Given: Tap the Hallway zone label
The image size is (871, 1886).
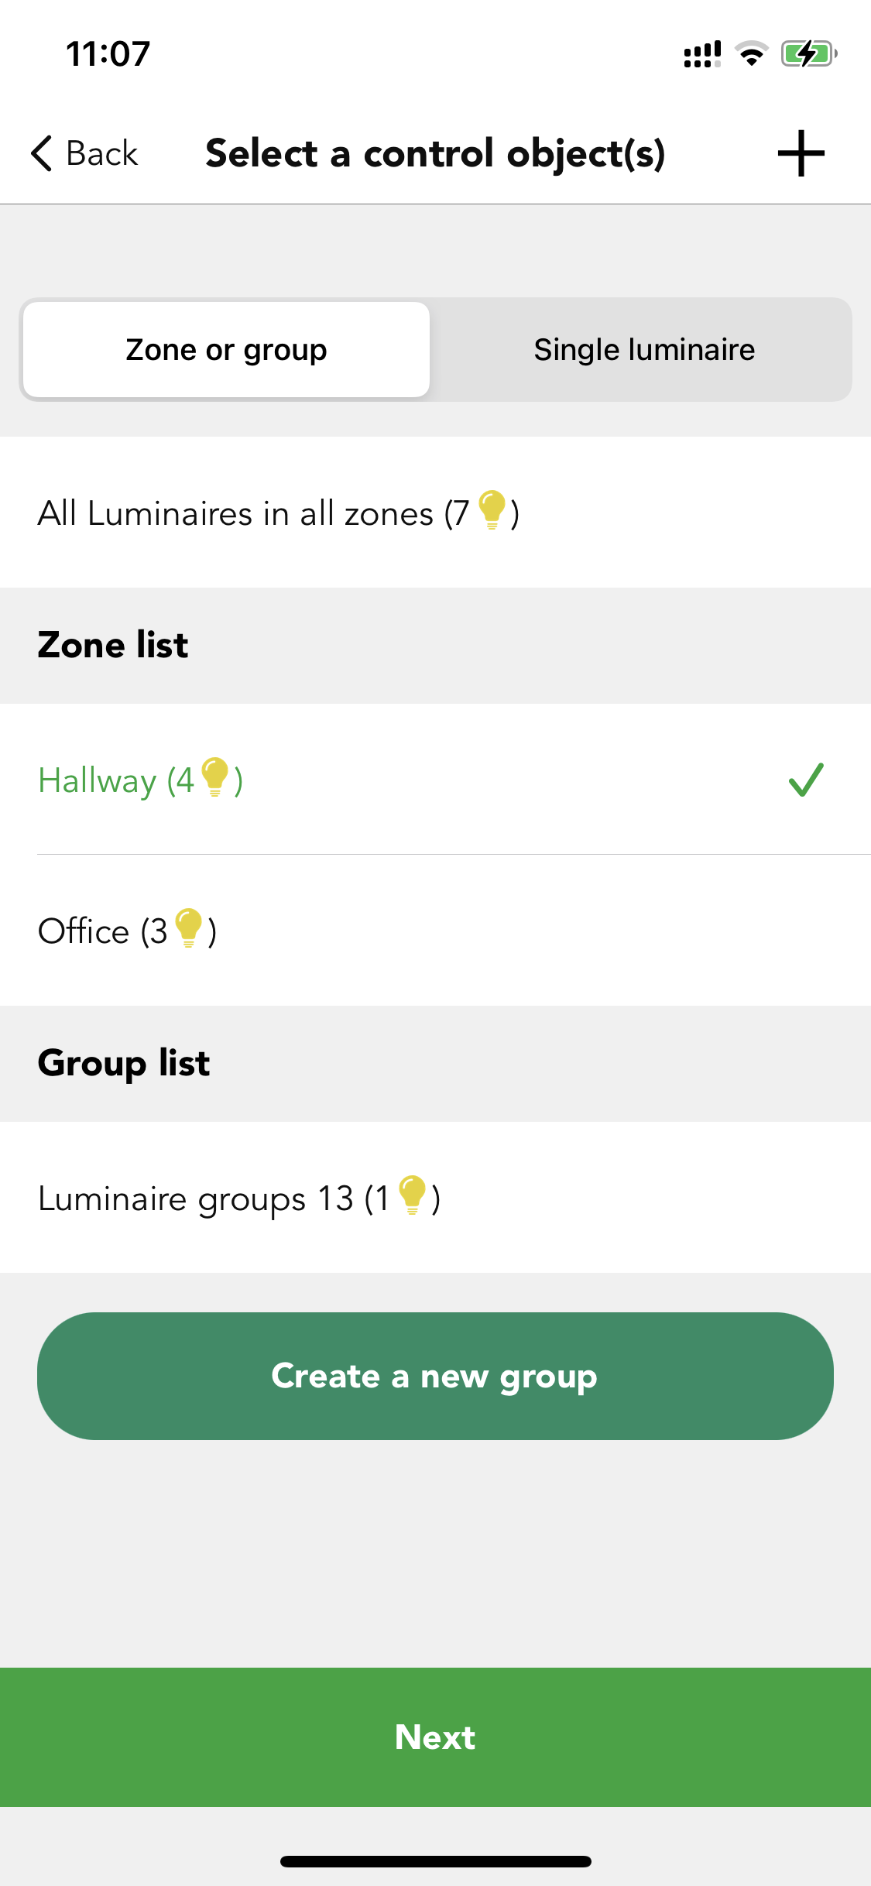Looking at the screenshot, I should point(140,780).
